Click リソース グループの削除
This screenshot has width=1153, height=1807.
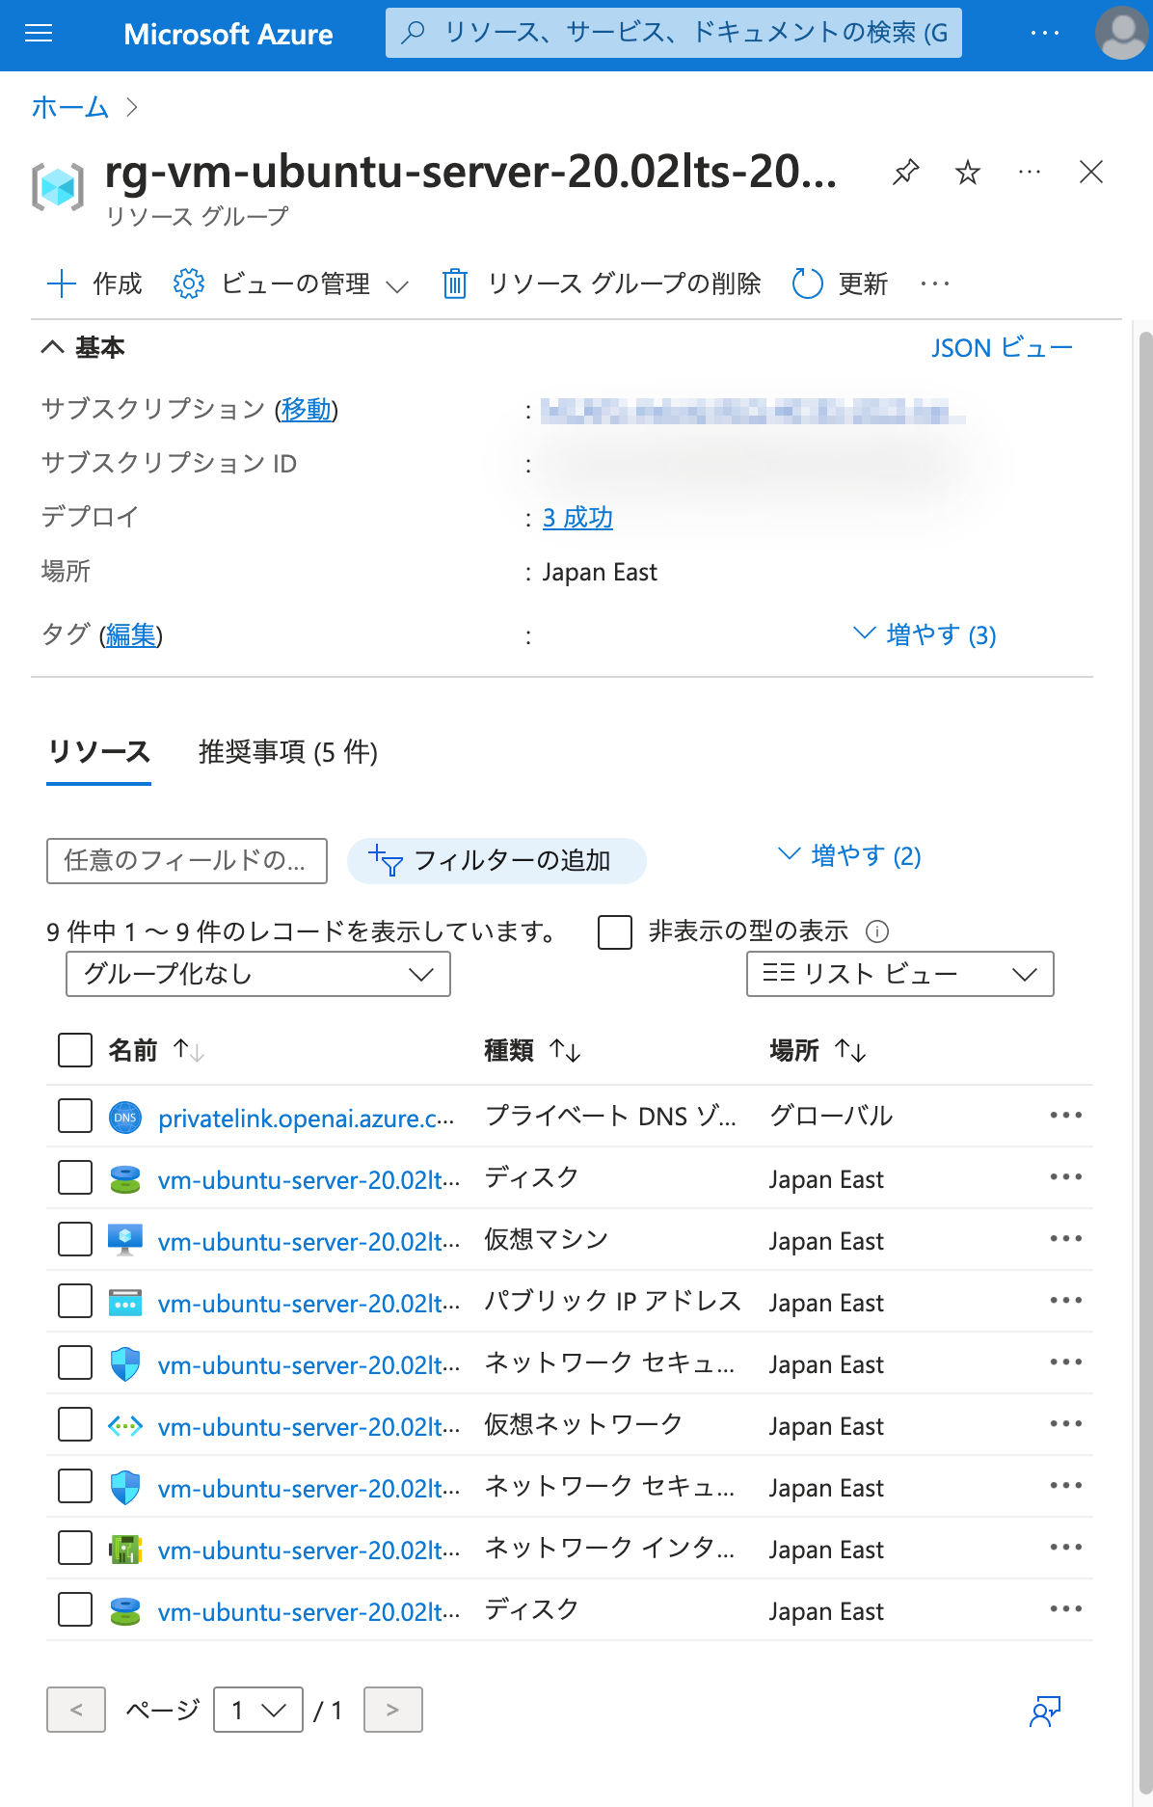coord(602,283)
